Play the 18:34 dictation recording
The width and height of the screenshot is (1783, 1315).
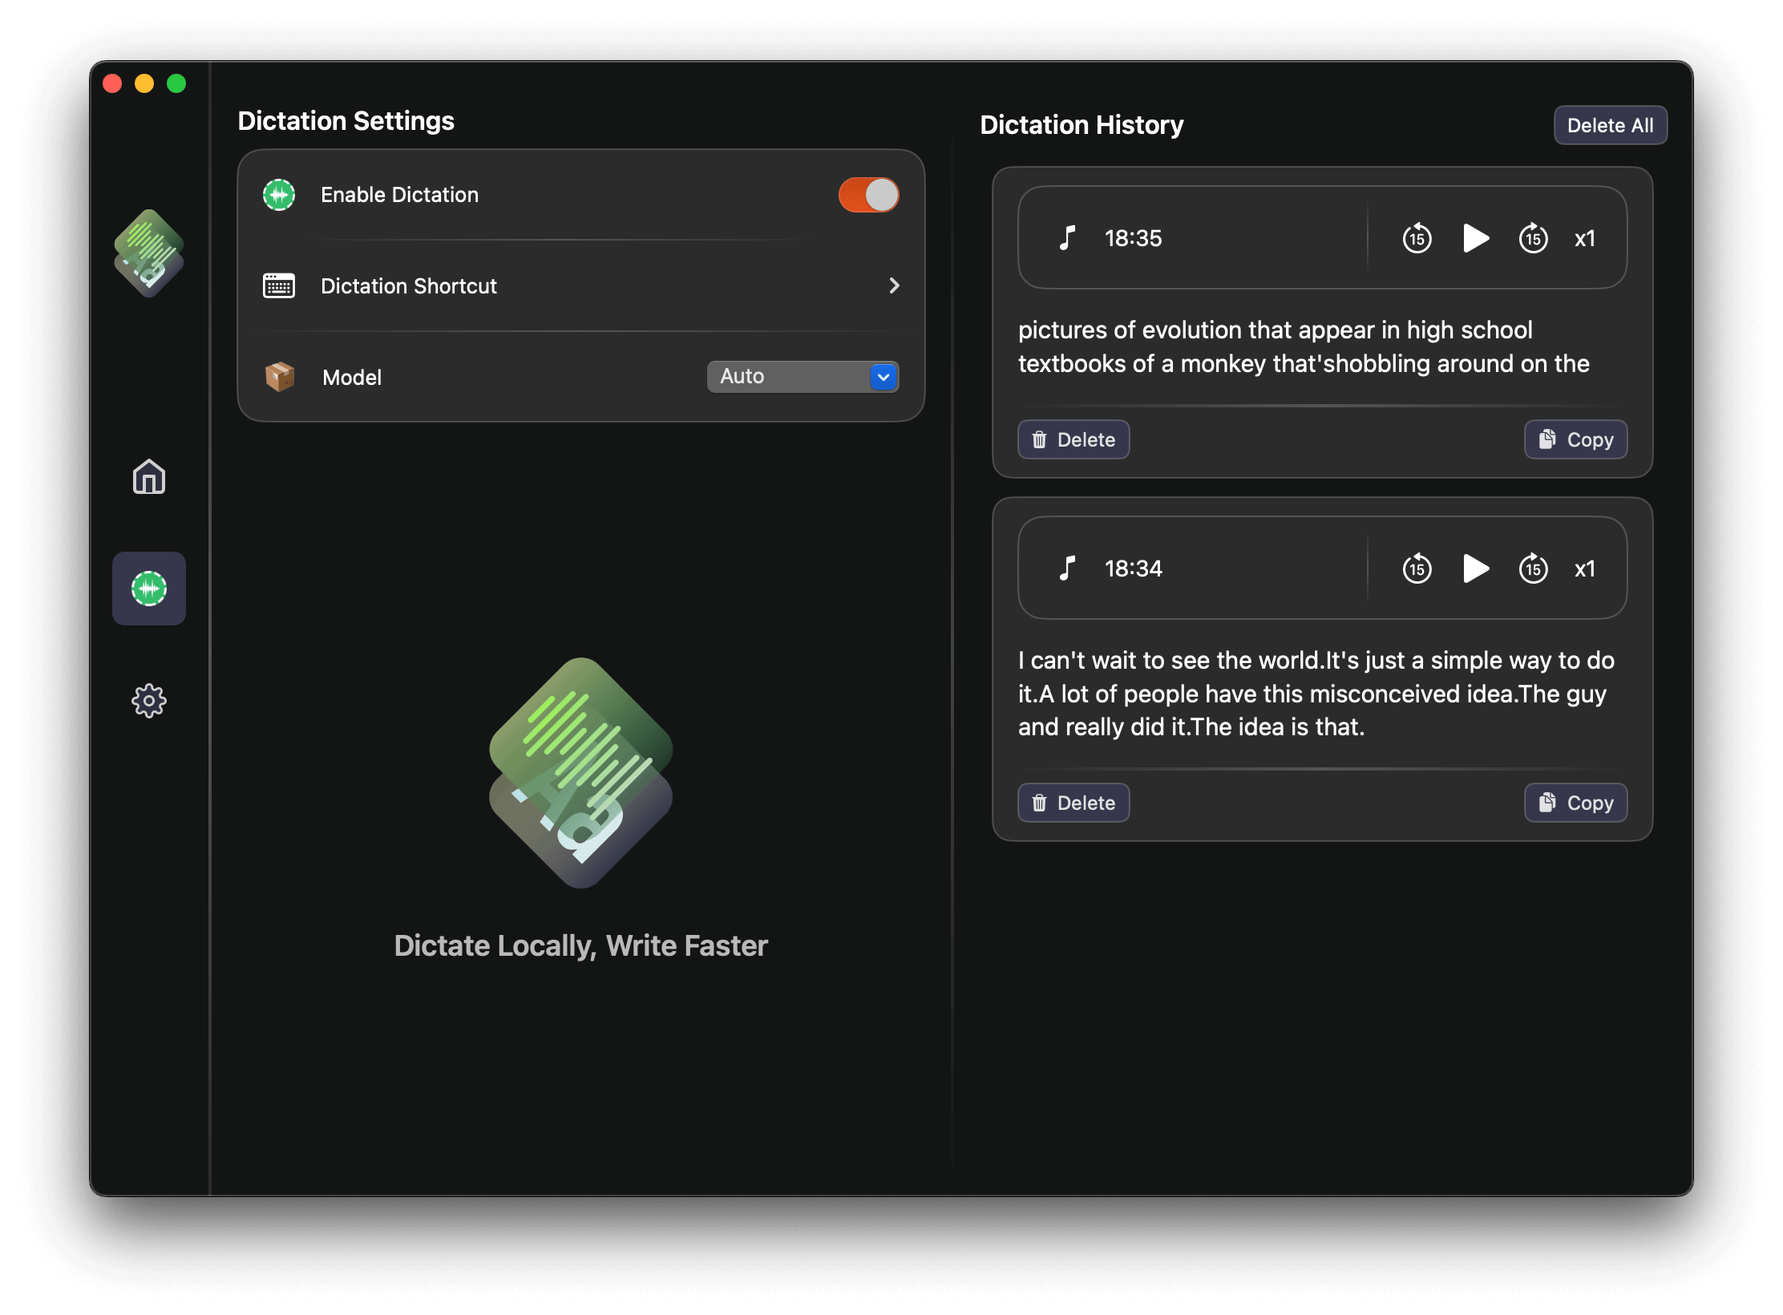coord(1475,568)
